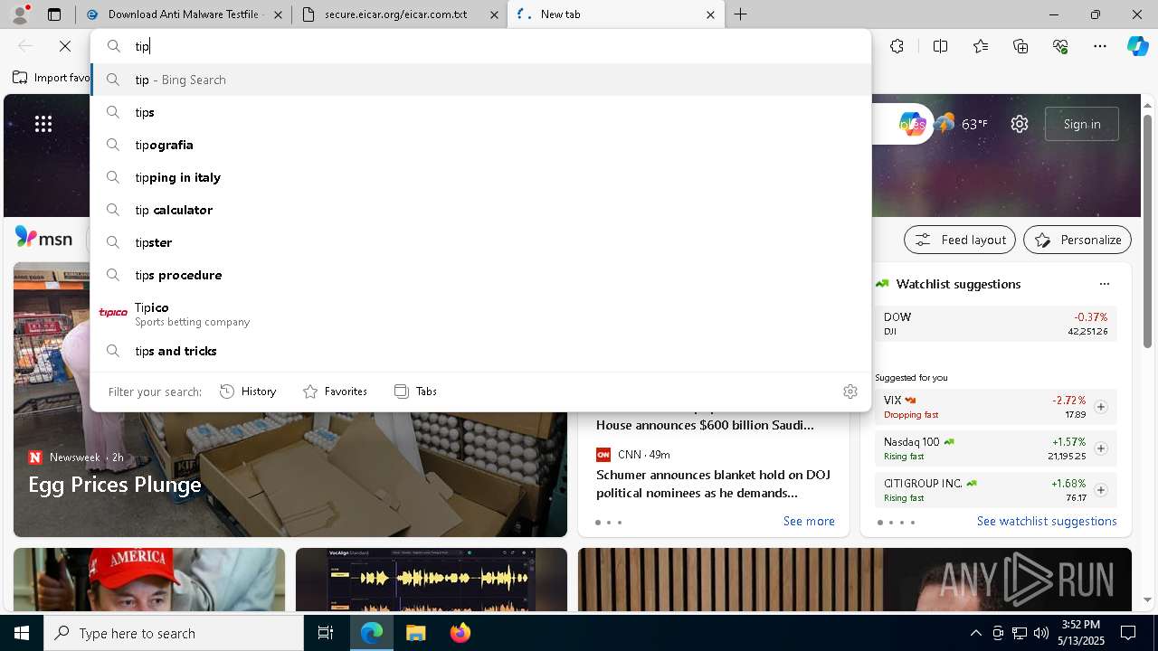Open Watchlist suggestions more options
Screen dimensions: 1158x651
point(1105,284)
